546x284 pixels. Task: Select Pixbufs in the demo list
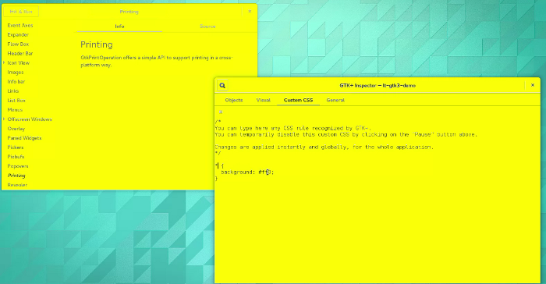pyautogui.click(x=16, y=157)
